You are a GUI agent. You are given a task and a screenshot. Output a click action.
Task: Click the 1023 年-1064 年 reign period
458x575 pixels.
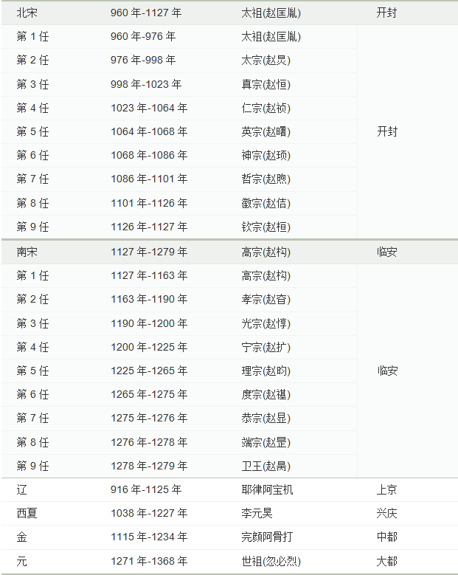(x=149, y=108)
